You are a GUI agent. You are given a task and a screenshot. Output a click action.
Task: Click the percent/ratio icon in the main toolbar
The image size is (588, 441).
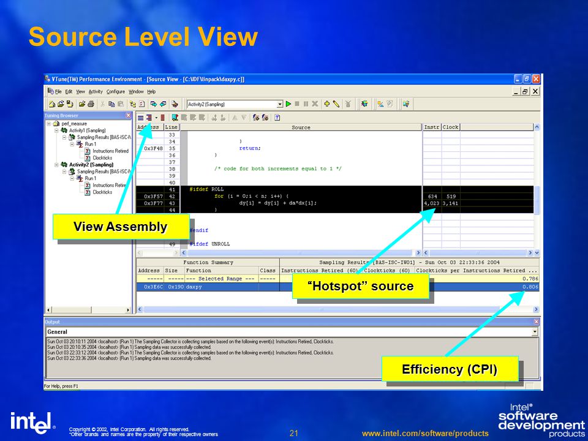(380, 104)
